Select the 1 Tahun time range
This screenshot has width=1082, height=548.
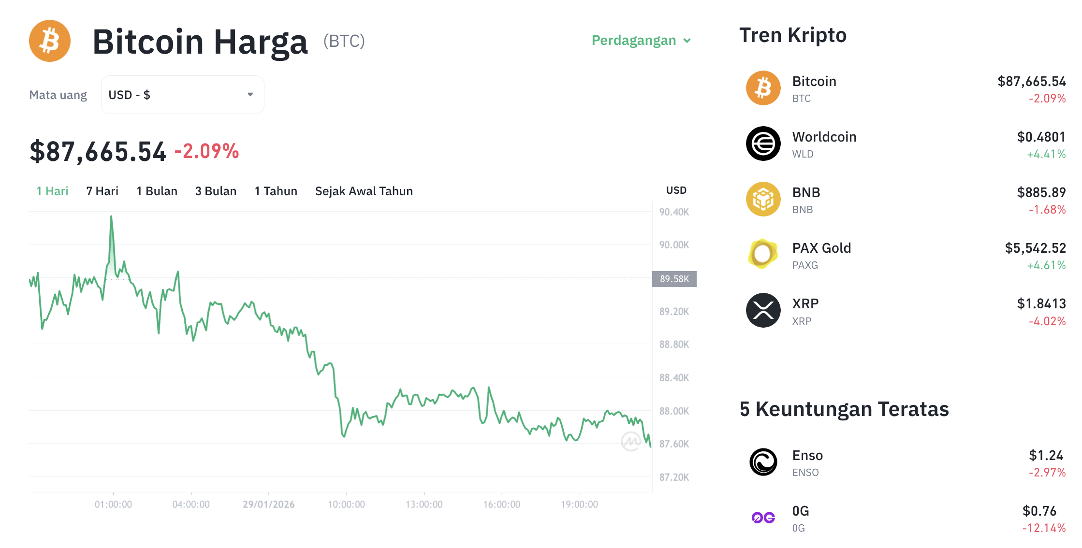tap(276, 191)
